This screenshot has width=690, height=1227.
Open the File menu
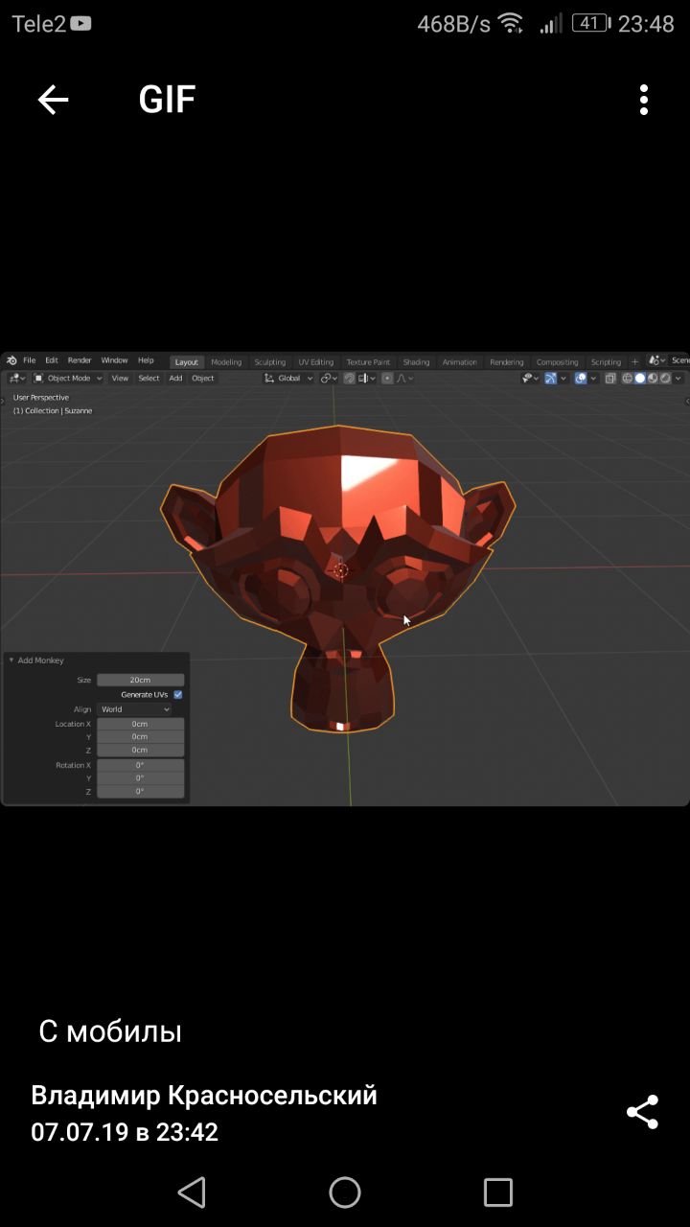pos(30,360)
